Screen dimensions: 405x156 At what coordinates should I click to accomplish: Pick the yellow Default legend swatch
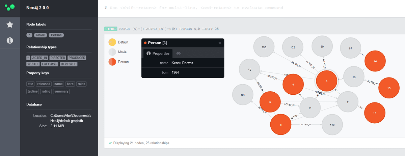(x=112, y=42)
